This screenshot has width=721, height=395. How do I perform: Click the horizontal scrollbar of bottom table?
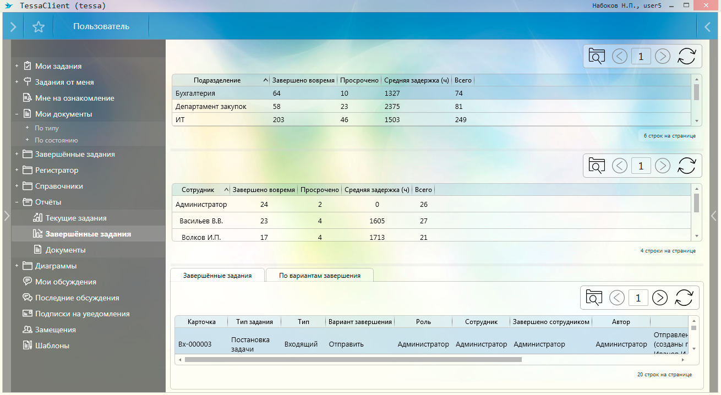(x=352, y=359)
